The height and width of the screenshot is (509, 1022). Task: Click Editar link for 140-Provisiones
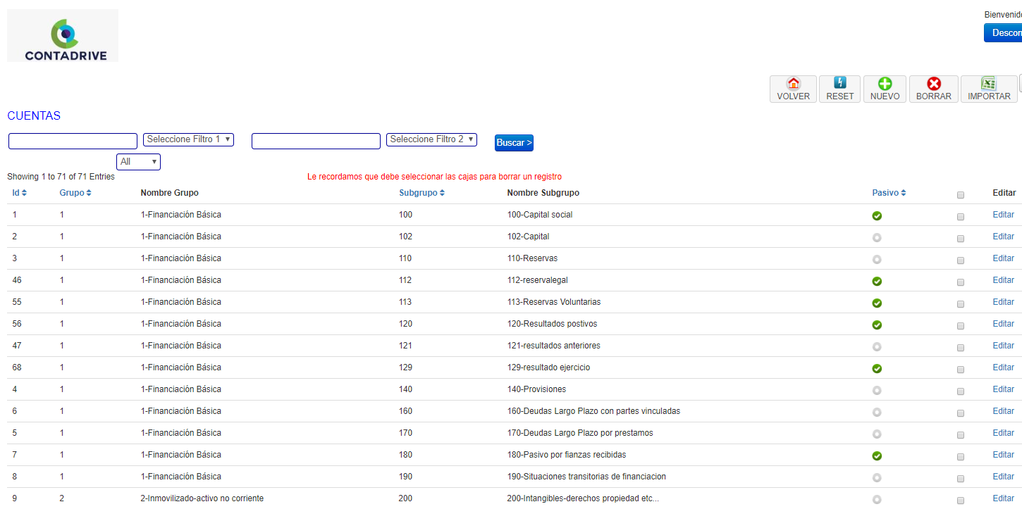point(1003,389)
